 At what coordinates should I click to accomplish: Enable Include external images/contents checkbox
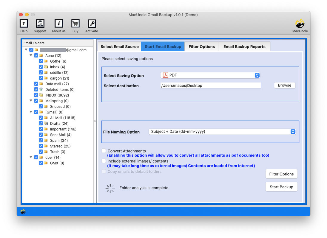(104, 161)
